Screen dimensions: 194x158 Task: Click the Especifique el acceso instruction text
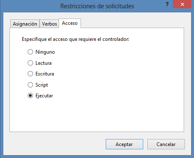coord(76,39)
